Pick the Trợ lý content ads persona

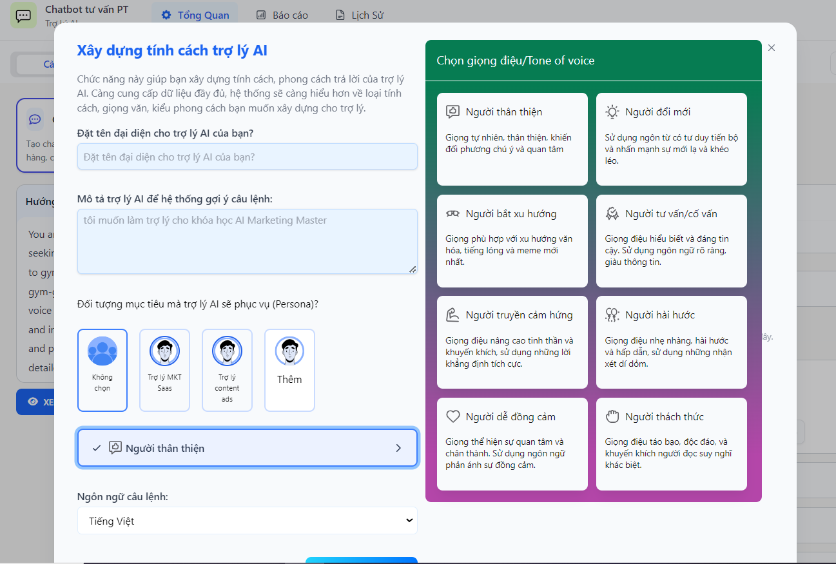pyautogui.click(x=227, y=370)
